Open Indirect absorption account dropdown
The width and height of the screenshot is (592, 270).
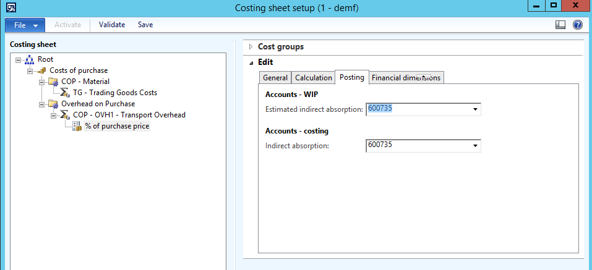pyautogui.click(x=475, y=146)
